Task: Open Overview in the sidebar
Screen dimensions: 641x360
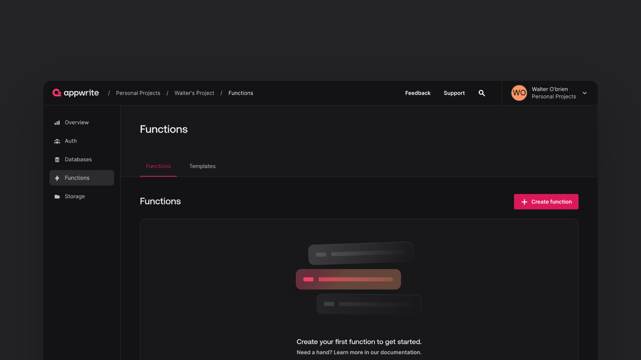Action: tap(77, 122)
